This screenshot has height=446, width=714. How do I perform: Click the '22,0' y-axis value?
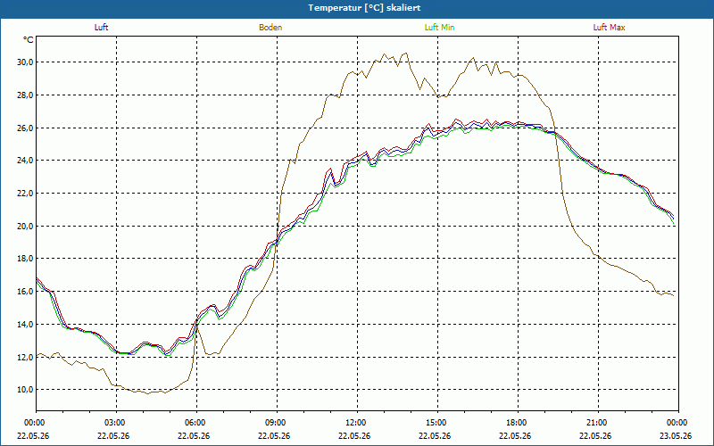[x=25, y=194]
